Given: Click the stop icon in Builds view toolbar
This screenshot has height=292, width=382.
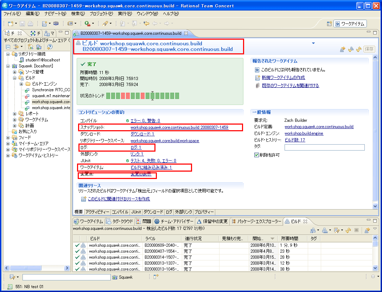Looking at the screenshot, I should [x=356, y=230].
